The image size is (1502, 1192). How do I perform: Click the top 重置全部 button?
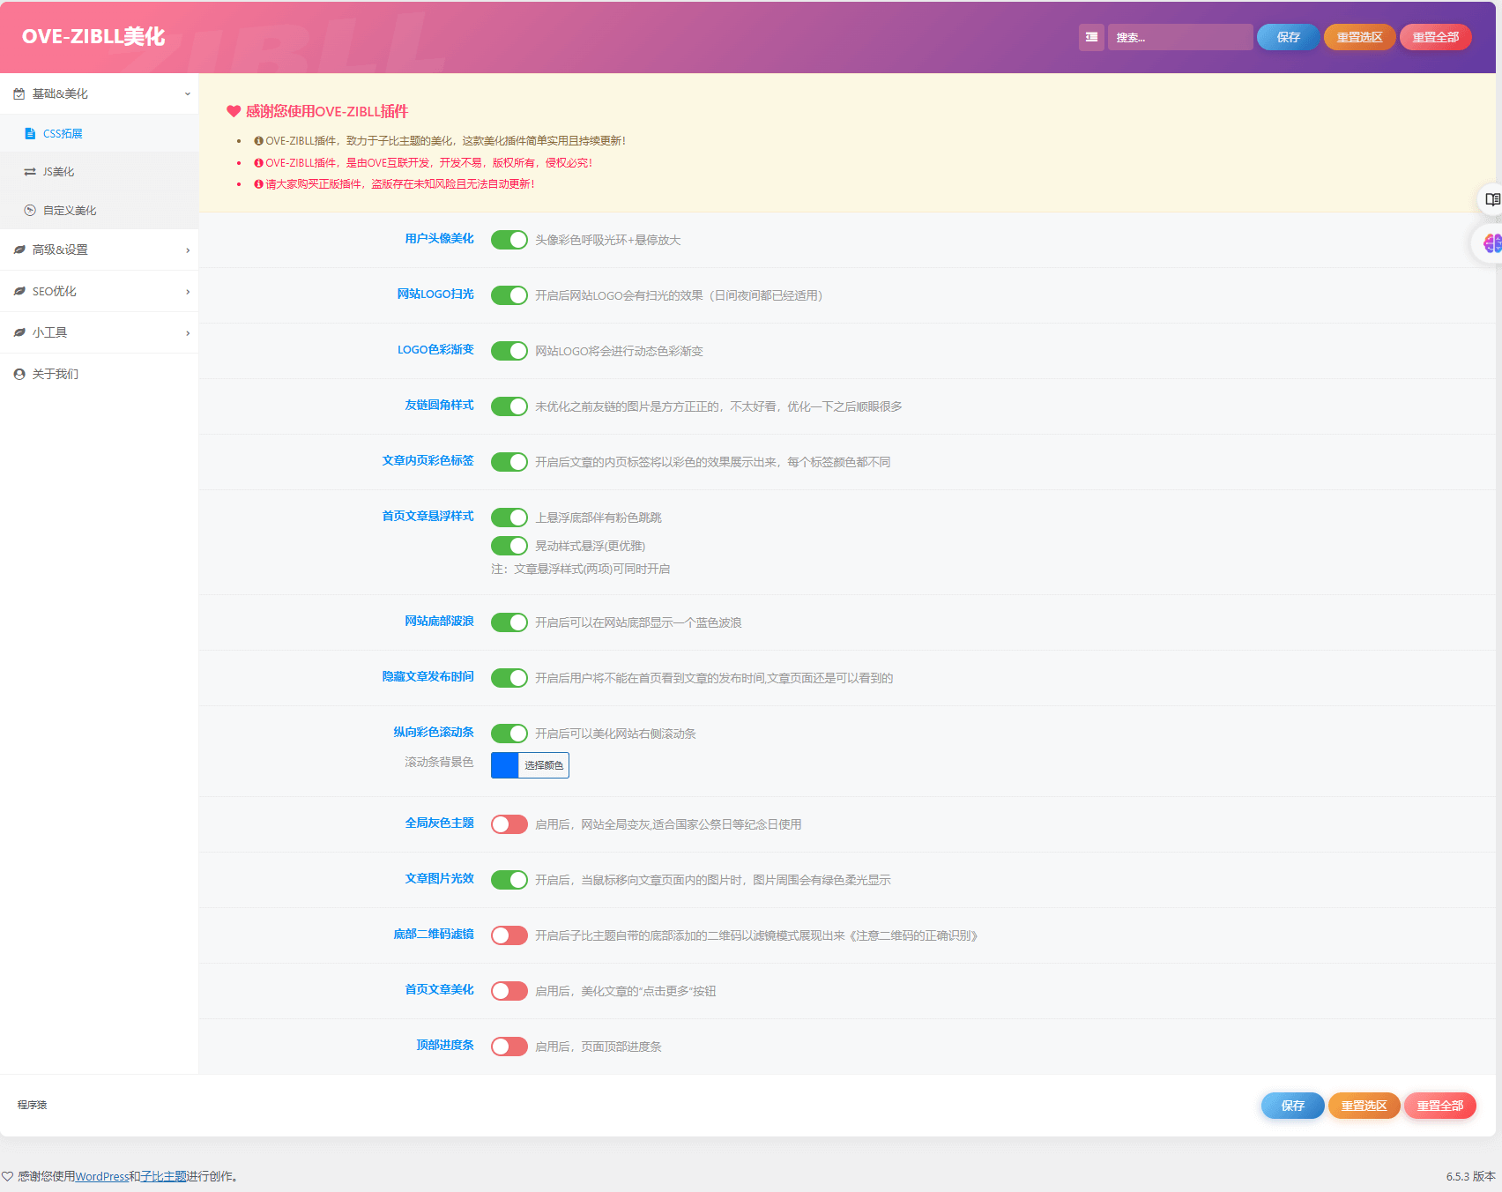pos(1435,37)
